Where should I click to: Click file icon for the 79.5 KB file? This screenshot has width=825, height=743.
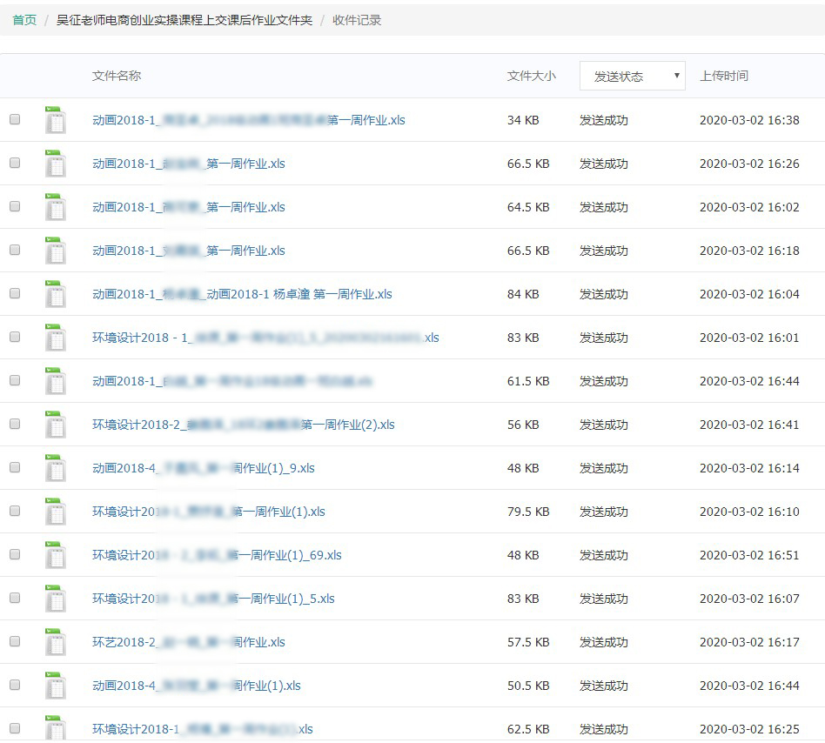[x=56, y=512]
